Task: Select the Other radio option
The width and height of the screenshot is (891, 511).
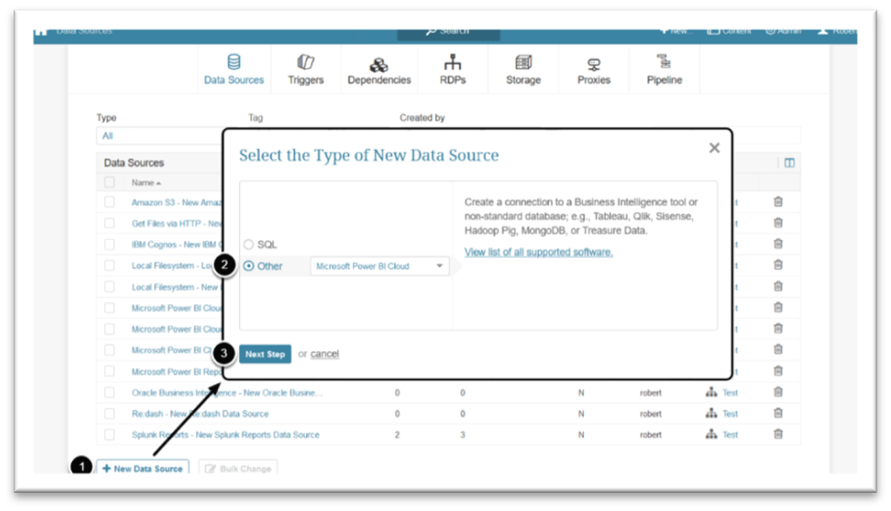Action: [248, 266]
